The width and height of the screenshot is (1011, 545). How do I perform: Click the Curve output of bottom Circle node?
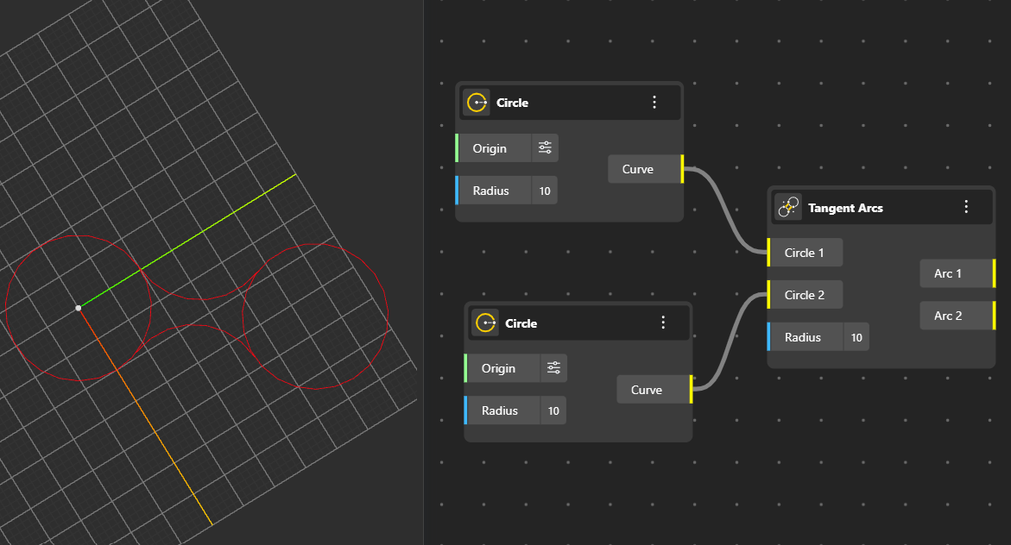point(654,390)
